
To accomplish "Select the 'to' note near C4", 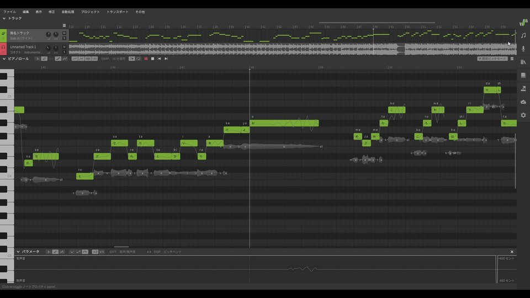I will [x=84, y=176].
